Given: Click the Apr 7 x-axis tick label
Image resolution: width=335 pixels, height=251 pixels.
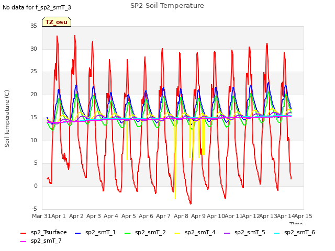Looking at the screenshot, I should (x=163, y=216).
